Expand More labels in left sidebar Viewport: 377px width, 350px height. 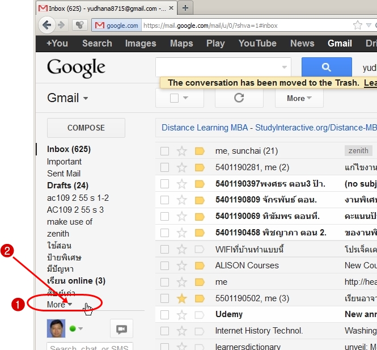point(60,305)
